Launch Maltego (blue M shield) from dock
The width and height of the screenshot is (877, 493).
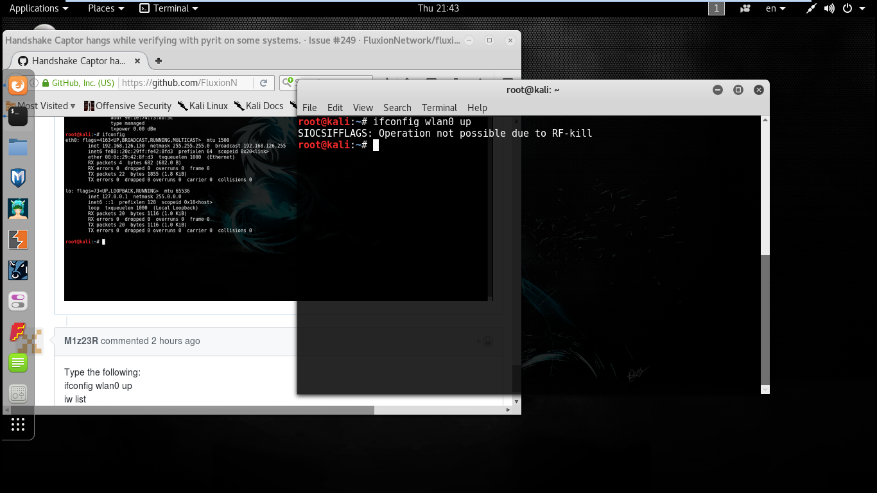click(x=18, y=178)
